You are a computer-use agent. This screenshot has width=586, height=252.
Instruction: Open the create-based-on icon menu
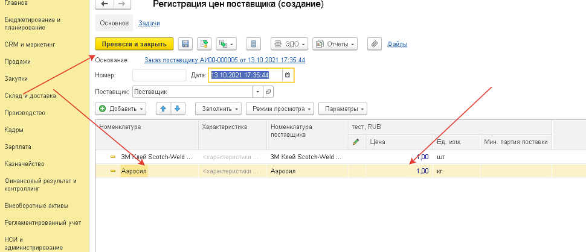point(226,44)
